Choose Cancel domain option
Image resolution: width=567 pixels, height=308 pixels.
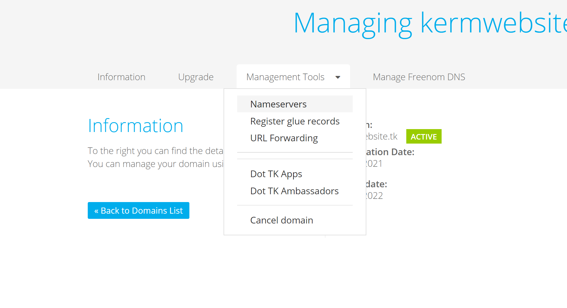pos(295,220)
